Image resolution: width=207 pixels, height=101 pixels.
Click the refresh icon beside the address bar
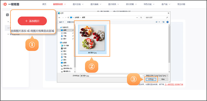141,17
